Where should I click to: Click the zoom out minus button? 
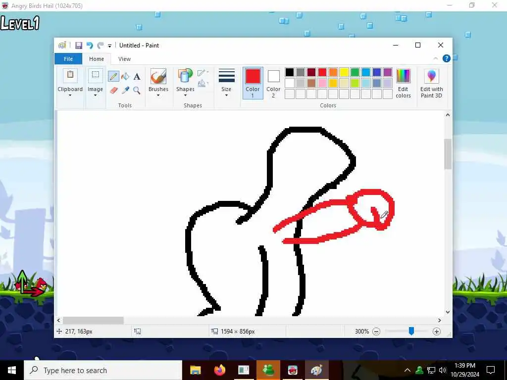tap(376, 332)
